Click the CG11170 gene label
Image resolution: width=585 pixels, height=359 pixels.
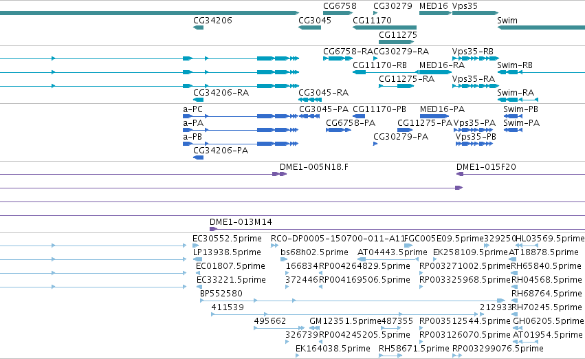tap(372, 21)
